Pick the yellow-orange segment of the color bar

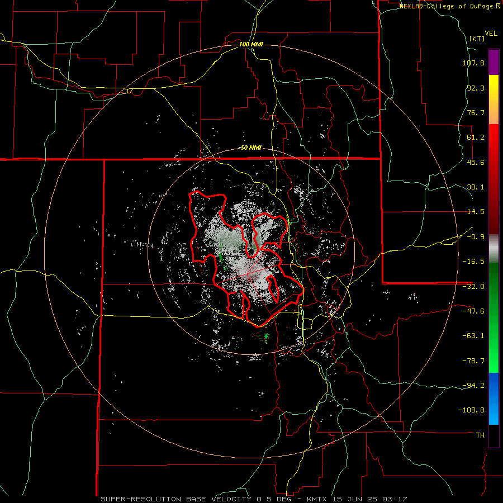pos(493,99)
